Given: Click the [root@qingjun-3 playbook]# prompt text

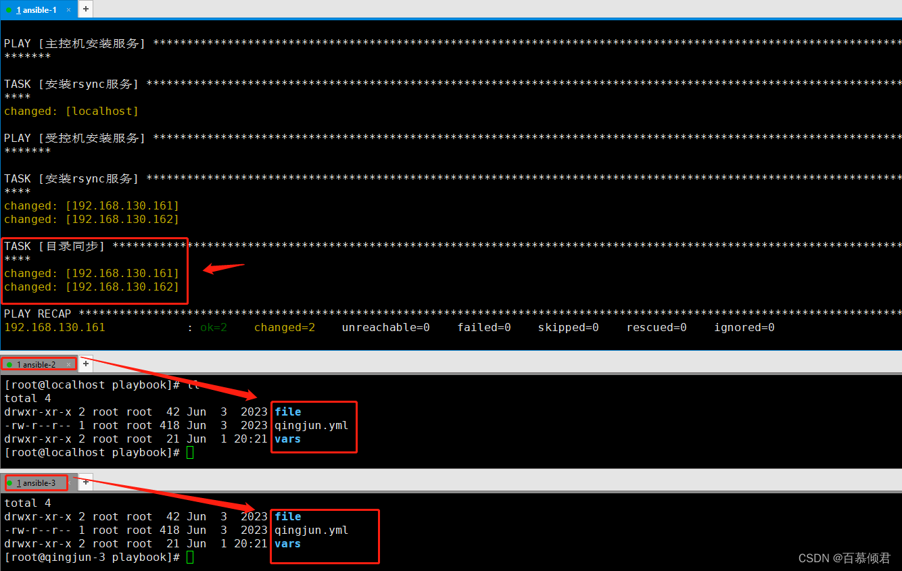Looking at the screenshot, I should click(91, 557).
